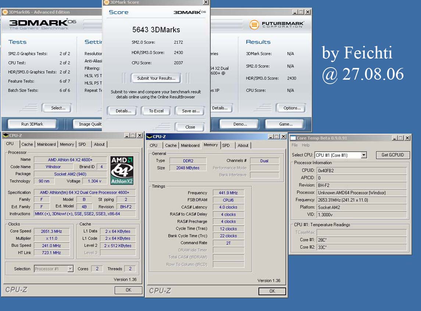
Task: Open the Cache tab in the CPU-Z window showing Timings
Action: pyautogui.click(x=171, y=145)
